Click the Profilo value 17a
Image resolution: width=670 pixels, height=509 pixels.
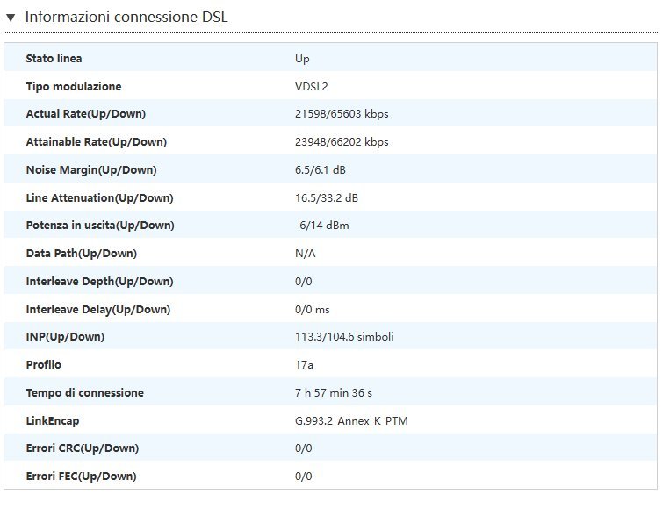coord(303,365)
